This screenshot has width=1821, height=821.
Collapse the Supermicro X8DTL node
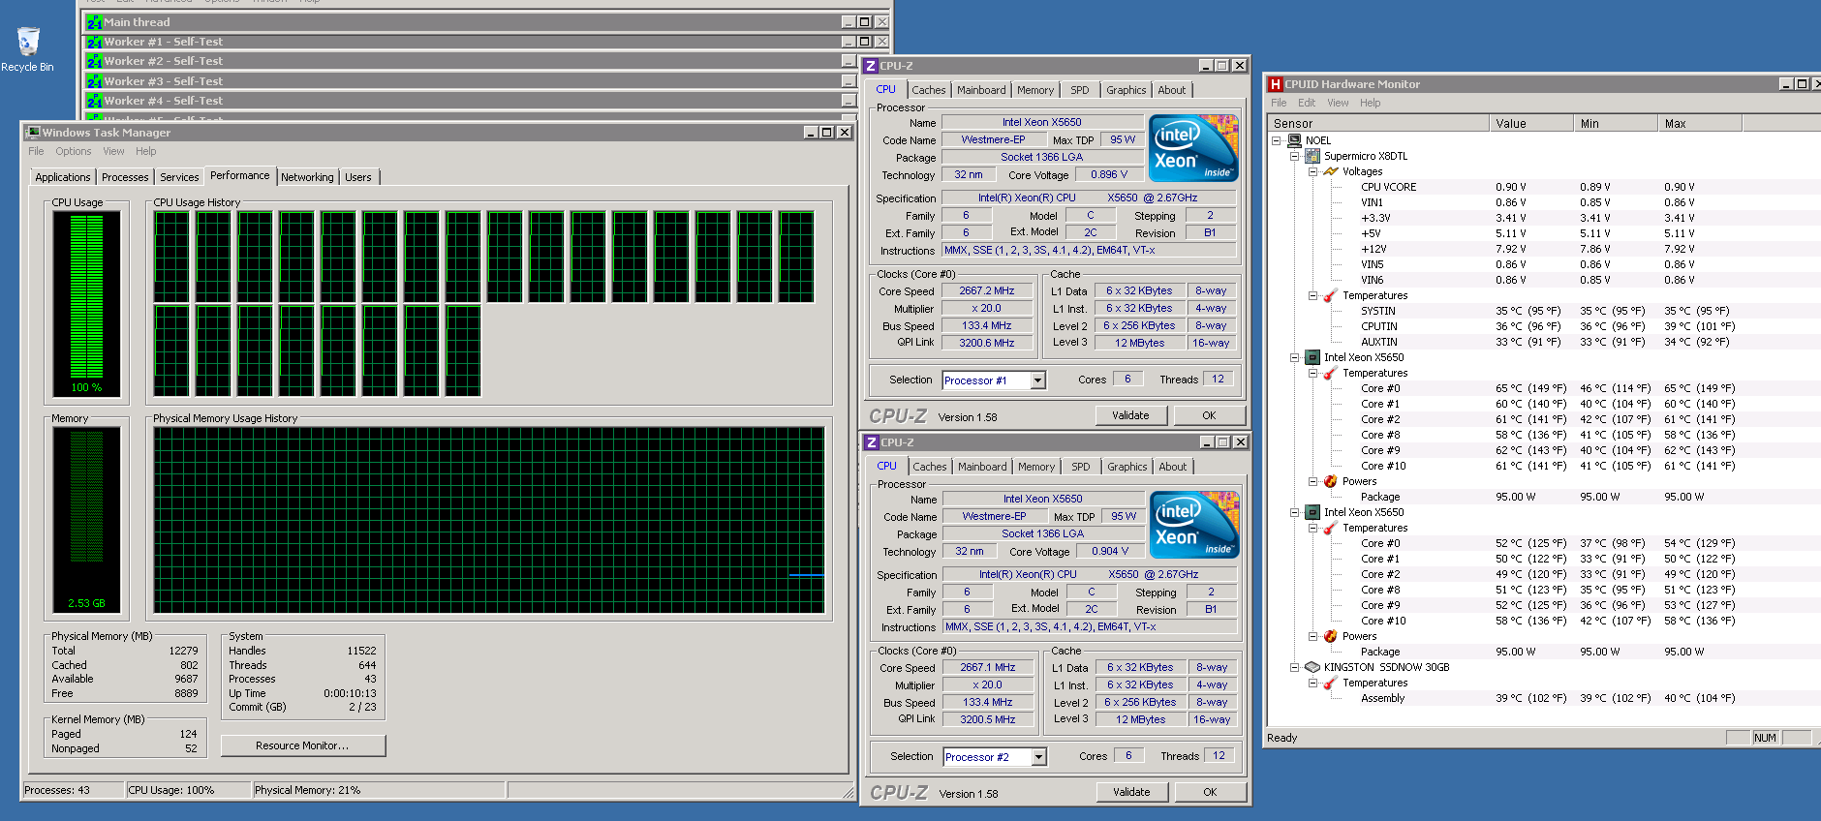(1294, 156)
